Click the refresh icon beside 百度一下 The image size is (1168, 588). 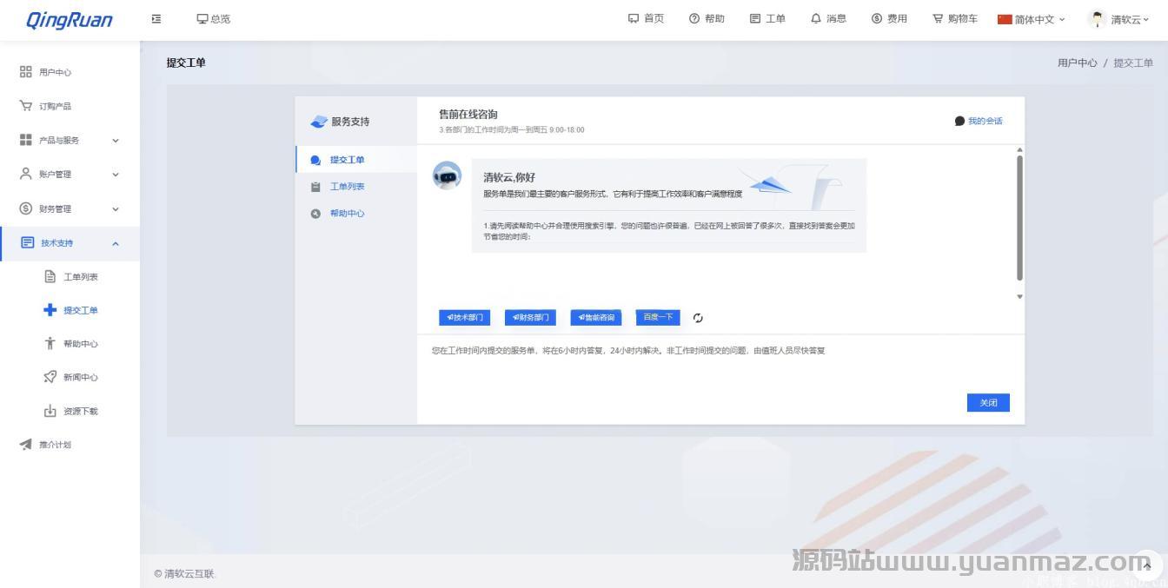tap(698, 318)
